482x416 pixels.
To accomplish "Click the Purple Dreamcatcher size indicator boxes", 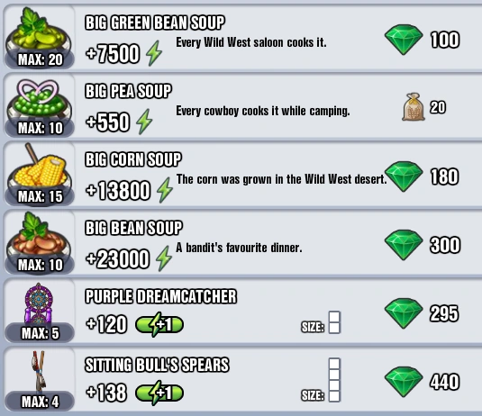I will (334, 322).
